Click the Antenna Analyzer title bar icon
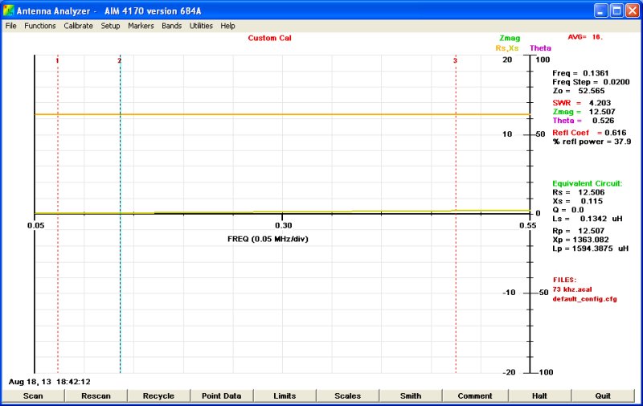643x406 pixels. pos(9,10)
